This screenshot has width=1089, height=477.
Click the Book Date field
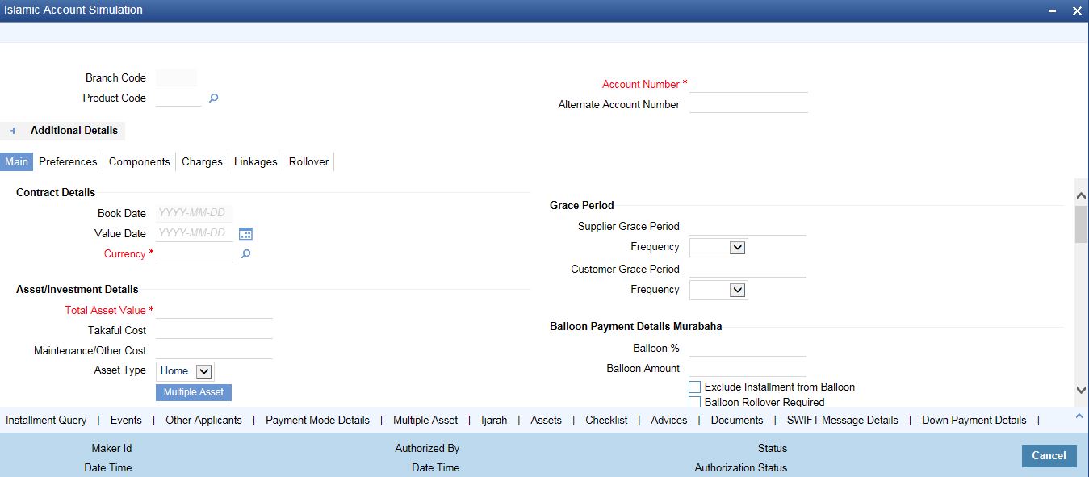point(195,214)
